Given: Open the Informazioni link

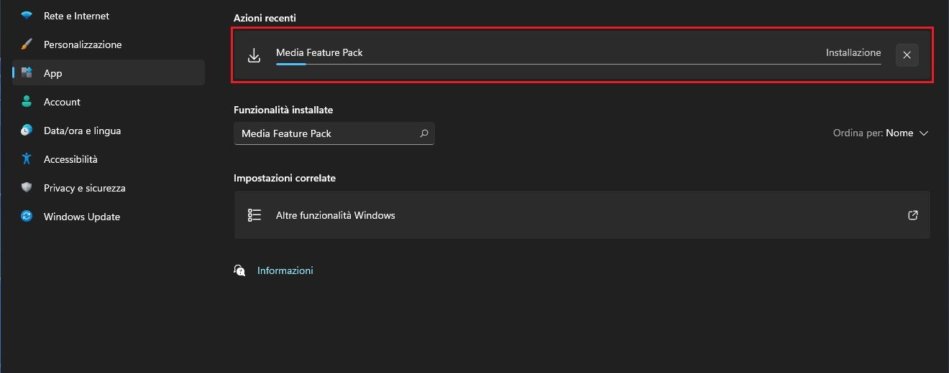Looking at the screenshot, I should 285,270.
